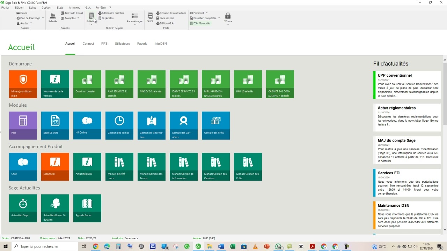Open the Fichier menu
The height and width of the screenshot is (251, 447).
click(x=5, y=8)
